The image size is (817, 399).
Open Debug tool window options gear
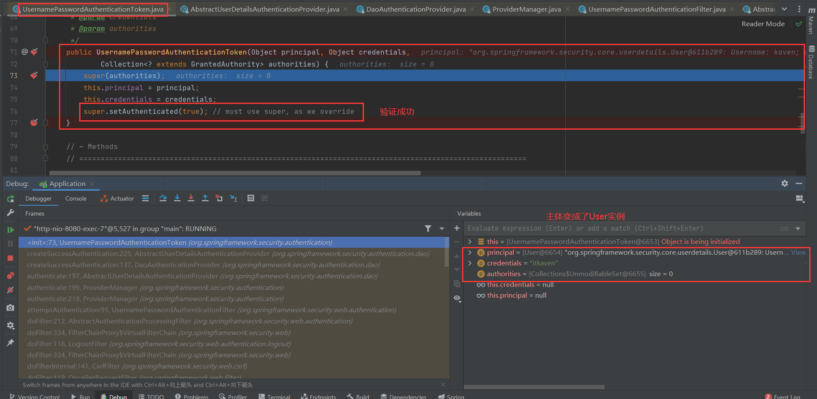pyautogui.click(x=785, y=183)
